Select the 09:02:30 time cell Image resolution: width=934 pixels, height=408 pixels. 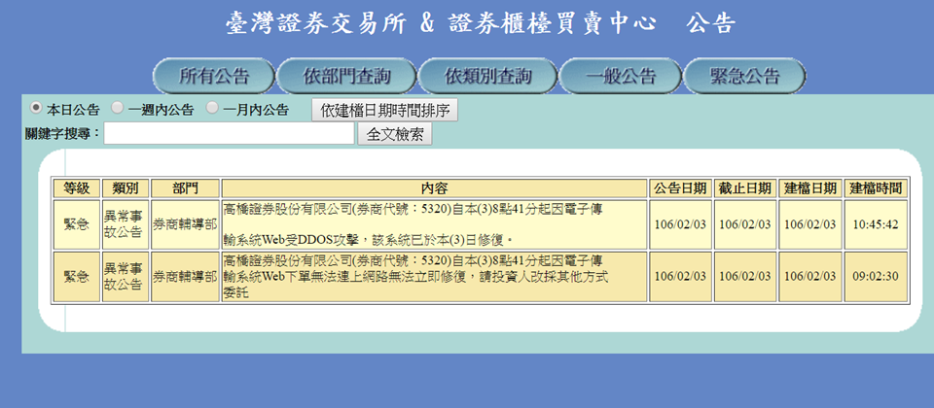876,277
